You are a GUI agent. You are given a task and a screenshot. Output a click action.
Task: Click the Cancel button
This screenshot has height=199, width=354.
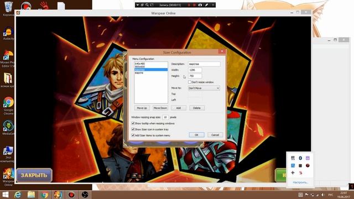pyautogui.click(x=215, y=135)
